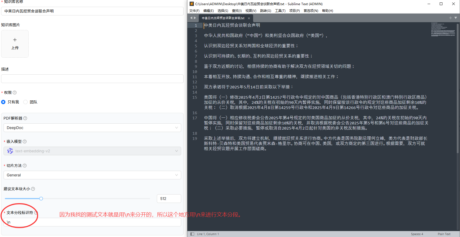Click the previous tab arrow in Sublime Text
The height and width of the screenshot is (237, 460).
191,18
